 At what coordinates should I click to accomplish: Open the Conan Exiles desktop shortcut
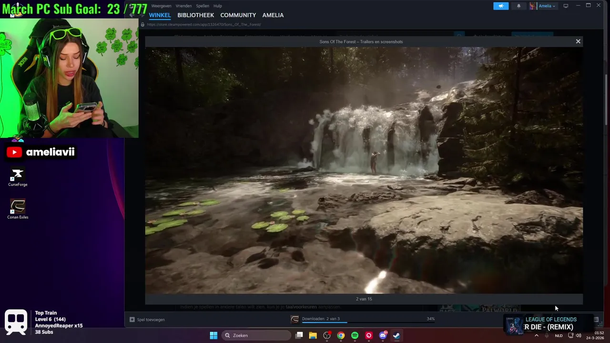[x=18, y=210]
